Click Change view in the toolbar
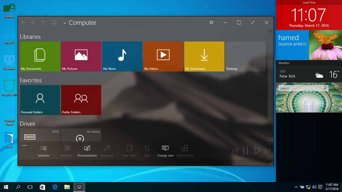342x192 pixels. 165,151
